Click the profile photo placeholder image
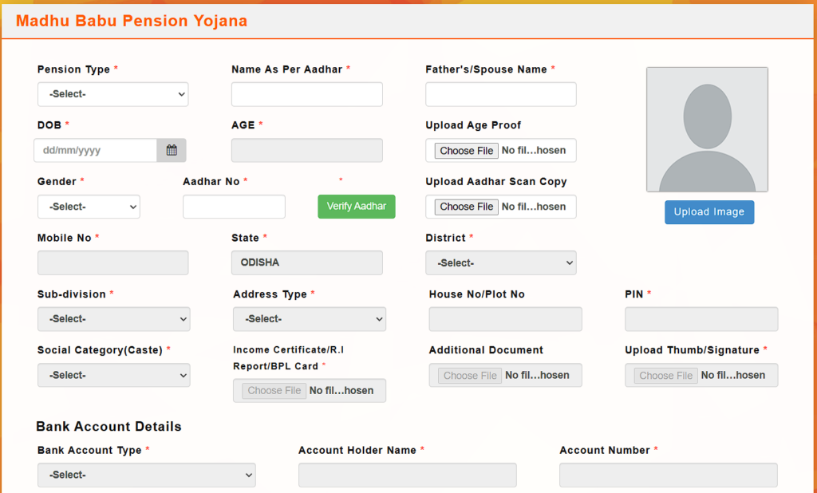The height and width of the screenshot is (493, 817). point(707,129)
